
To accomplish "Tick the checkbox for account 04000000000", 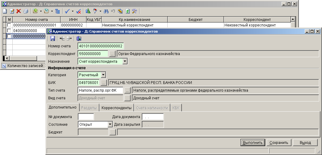I will (9, 31).
